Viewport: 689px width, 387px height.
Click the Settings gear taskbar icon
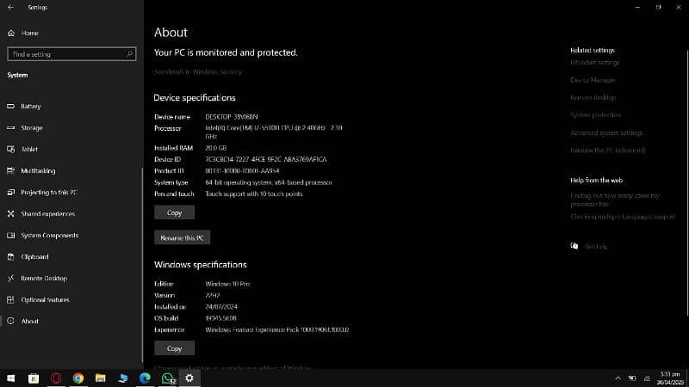(189, 378)
